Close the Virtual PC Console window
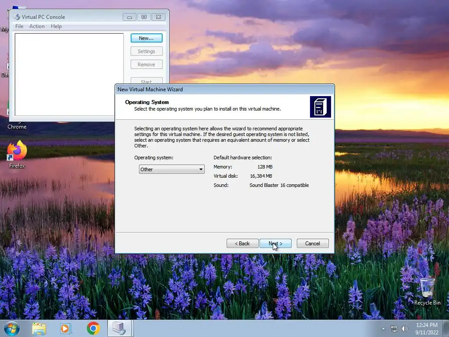 click(158, 17)
